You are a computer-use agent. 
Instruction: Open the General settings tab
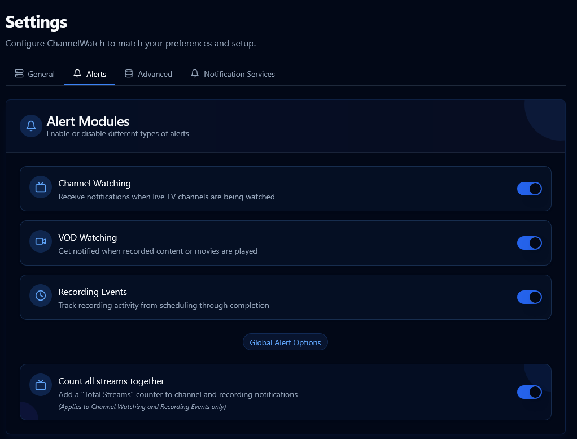(41, 74)
